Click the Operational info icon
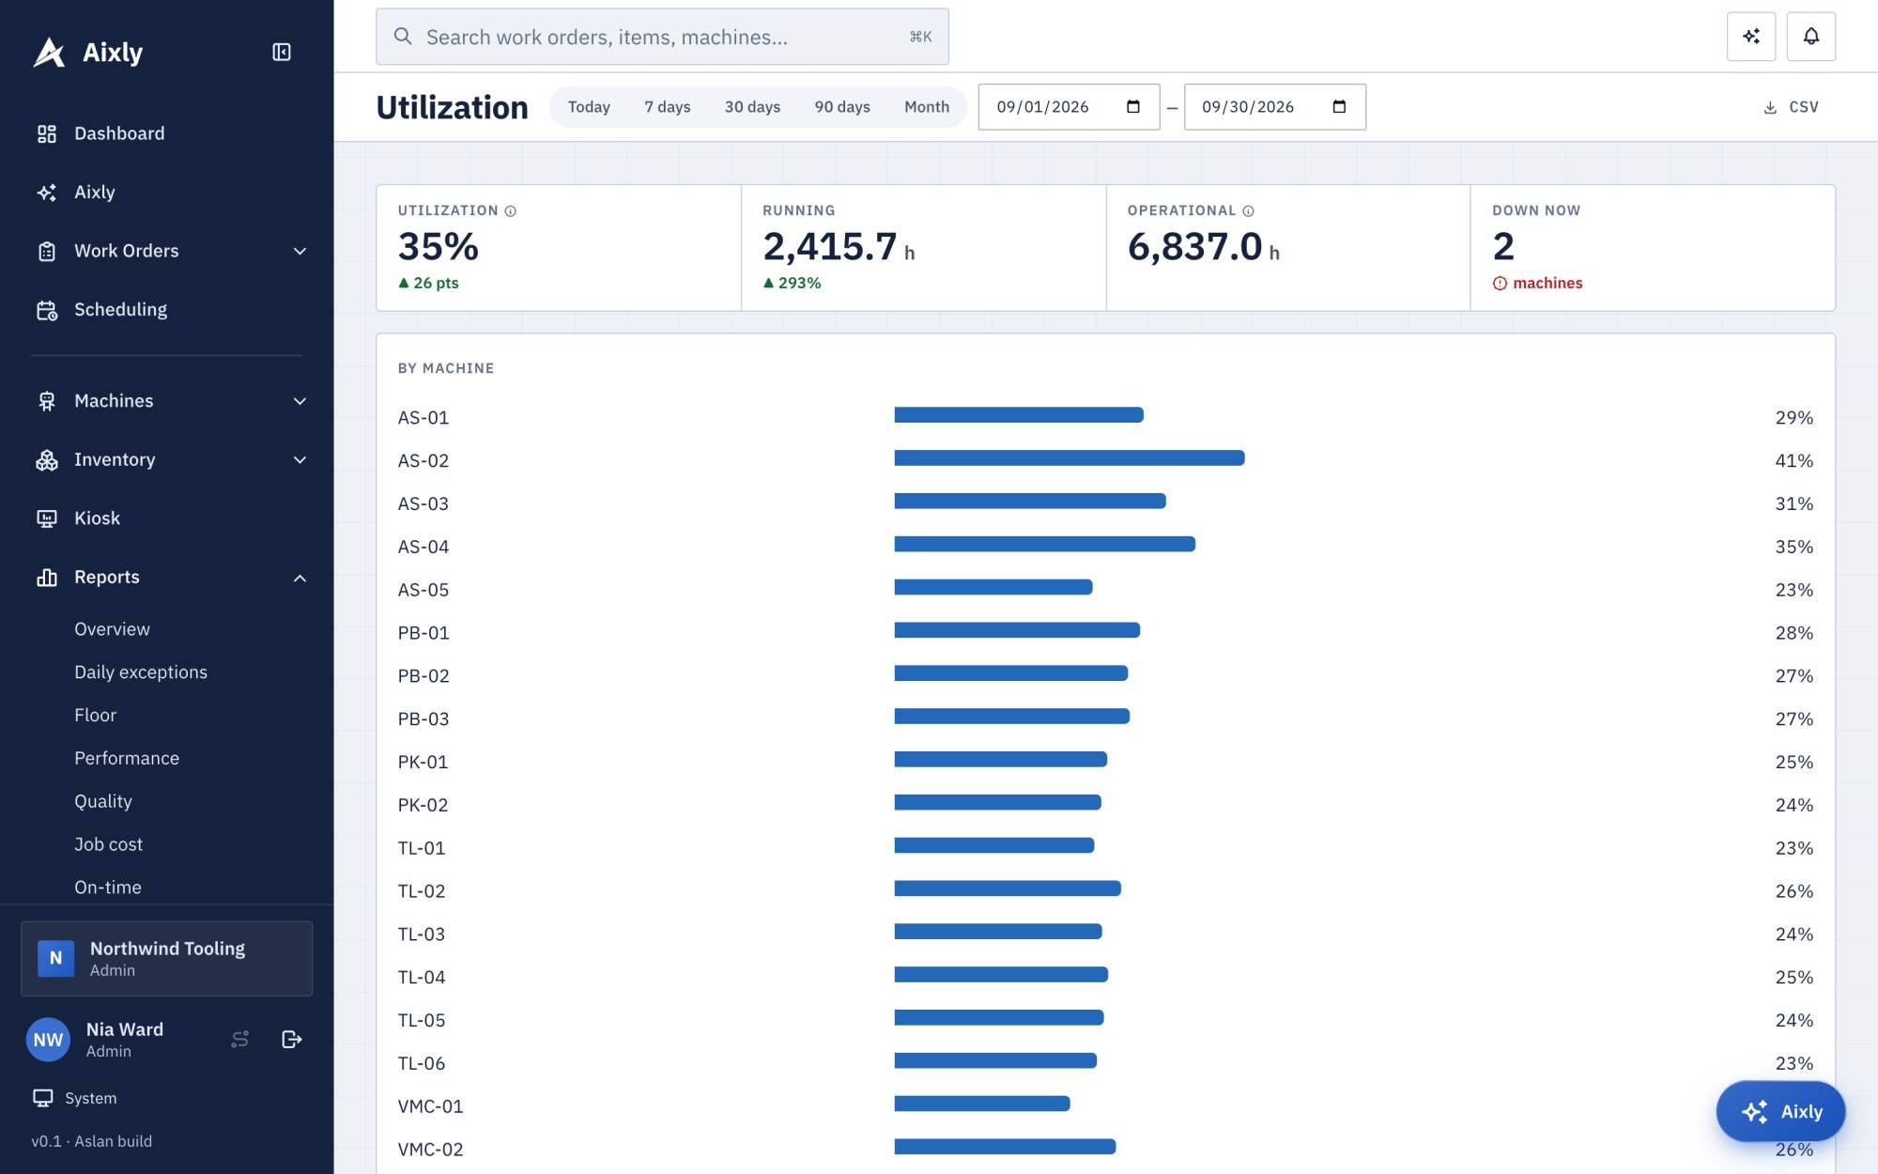 click(1248, 211)
